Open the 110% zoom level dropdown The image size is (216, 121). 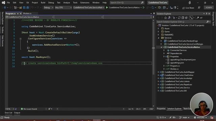(10, 109)
